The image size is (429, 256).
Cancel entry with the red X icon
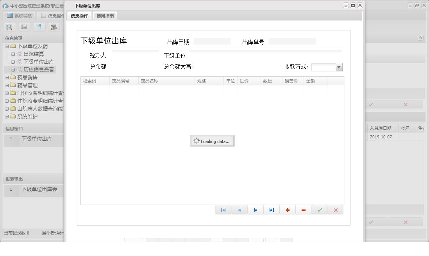pos(335,210)
